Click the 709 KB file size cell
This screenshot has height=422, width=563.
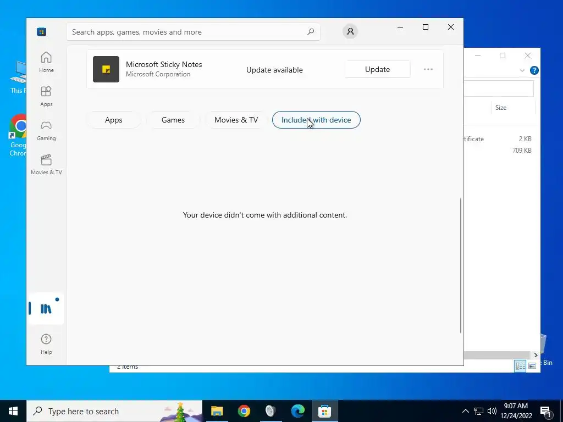[x=522, y=151]
